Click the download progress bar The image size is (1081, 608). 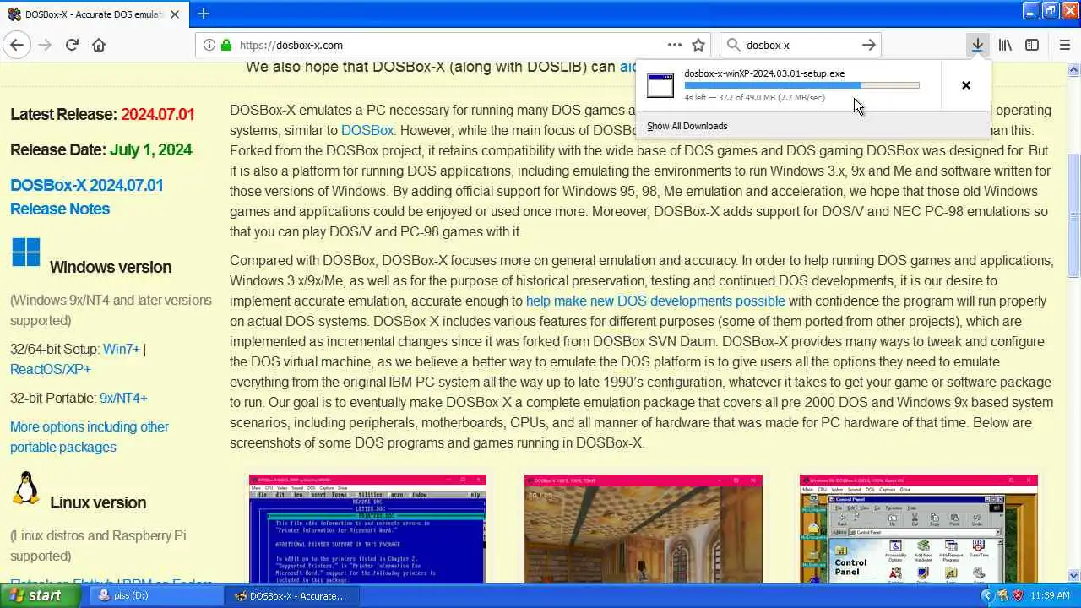coord(801,85)
